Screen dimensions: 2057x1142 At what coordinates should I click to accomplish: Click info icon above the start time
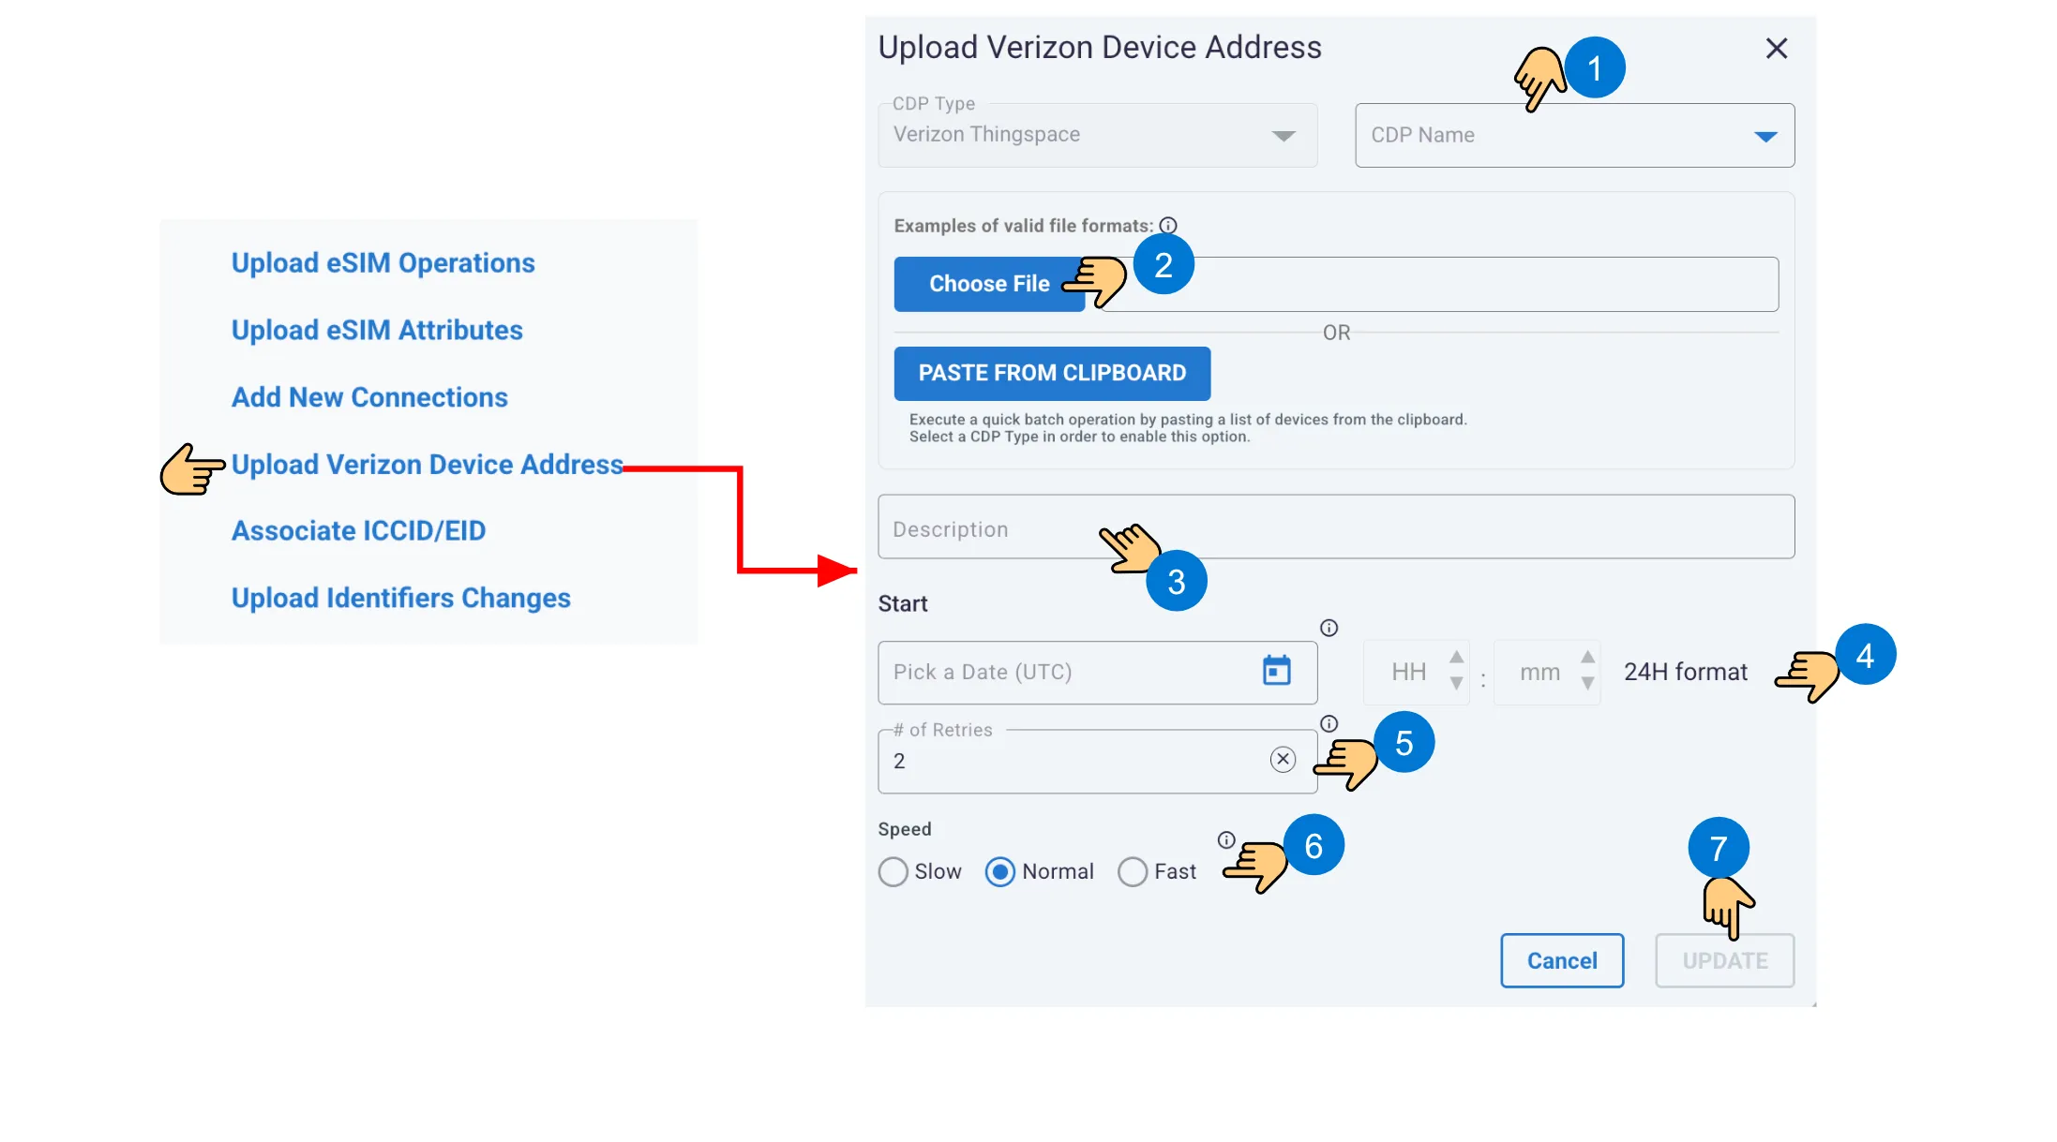1329,628
